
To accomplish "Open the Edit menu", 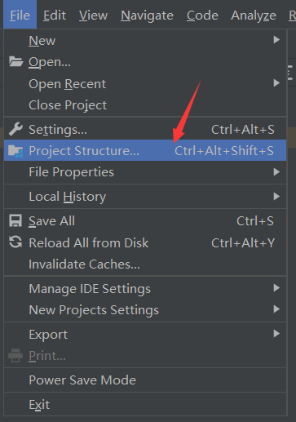I will pos(55,16).
